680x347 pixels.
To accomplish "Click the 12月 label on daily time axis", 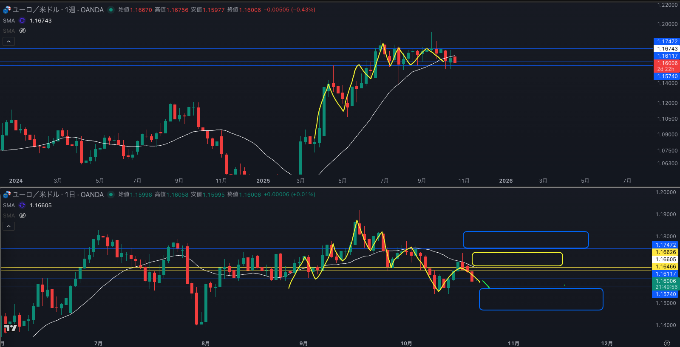I will (x=607, y=343).
